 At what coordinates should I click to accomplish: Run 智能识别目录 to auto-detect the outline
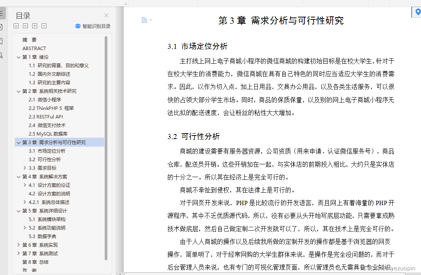[93, 26]
